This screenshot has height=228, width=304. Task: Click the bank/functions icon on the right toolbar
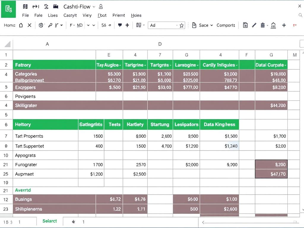pos(273,25)
